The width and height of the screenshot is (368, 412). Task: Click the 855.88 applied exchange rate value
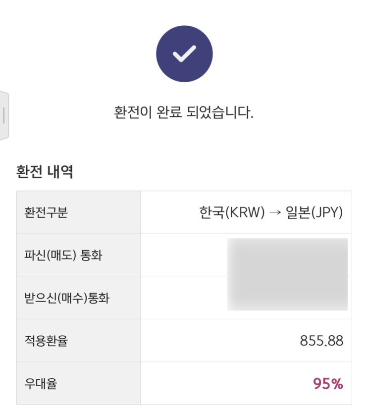321,341
